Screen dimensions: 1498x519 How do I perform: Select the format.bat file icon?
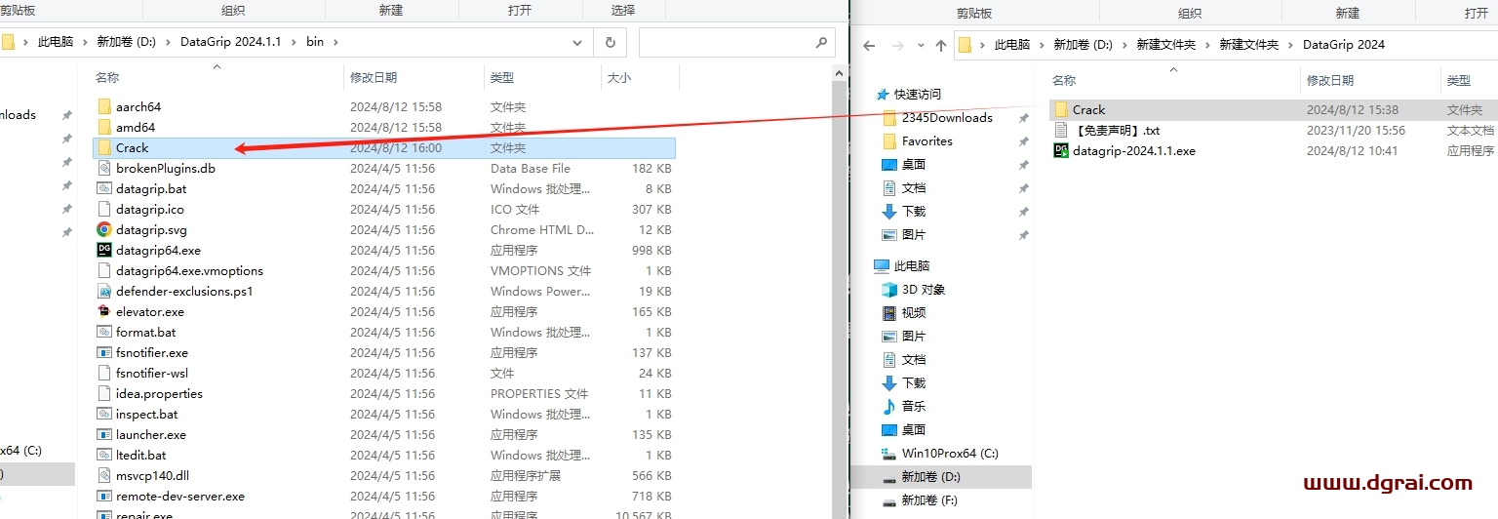104,332
